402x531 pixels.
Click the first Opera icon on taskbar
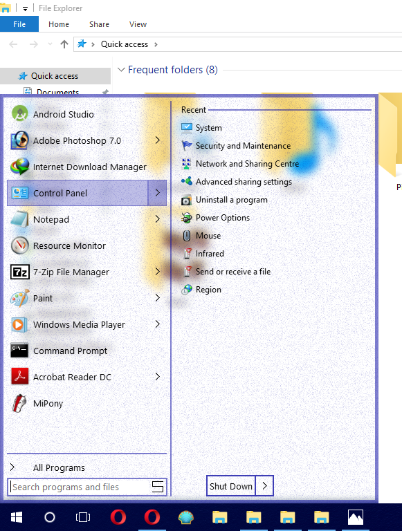coord(118,517)
